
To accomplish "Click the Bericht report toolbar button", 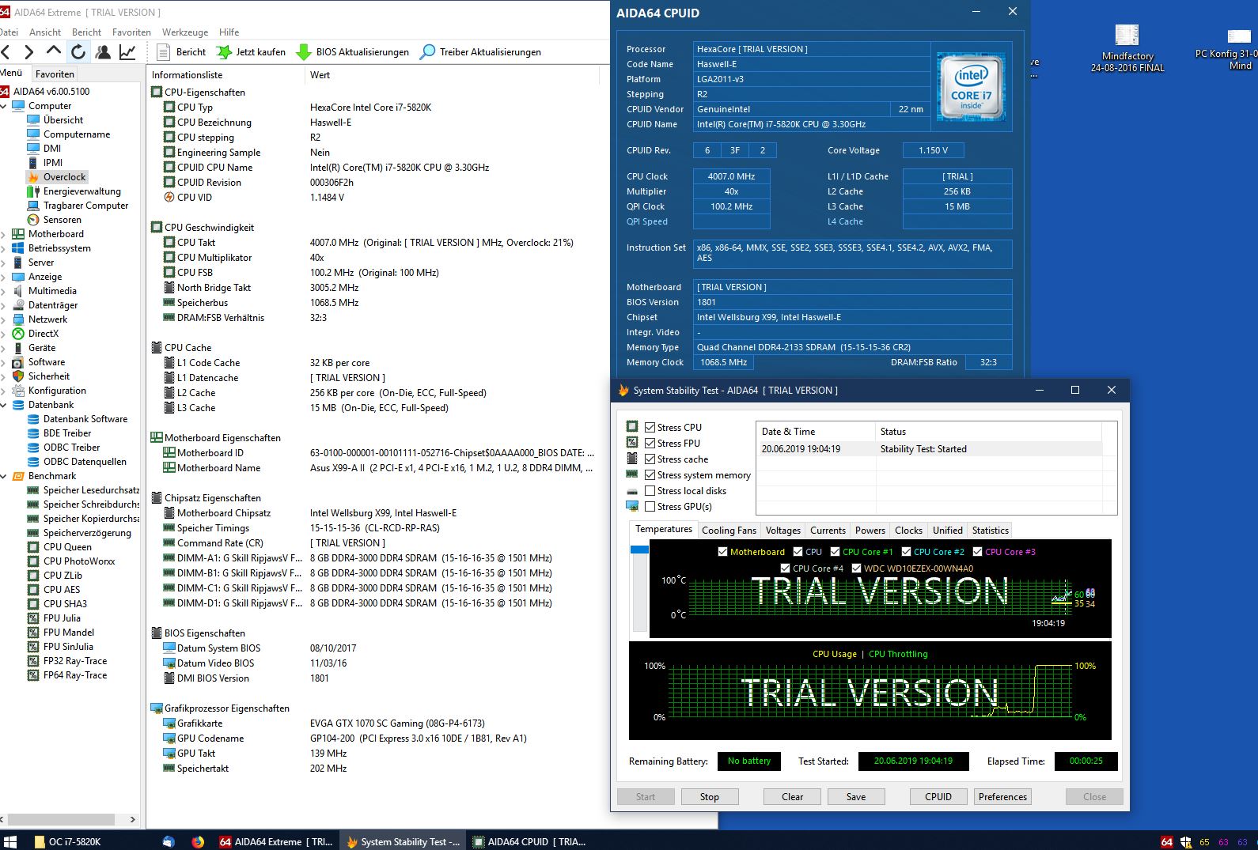I will [x=182, y=52].
